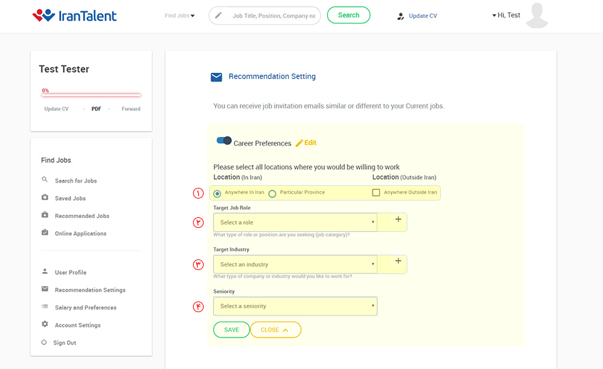Click the Saved Jobs briefcase icon
This screenshot has width=603, height=369.
45,198
